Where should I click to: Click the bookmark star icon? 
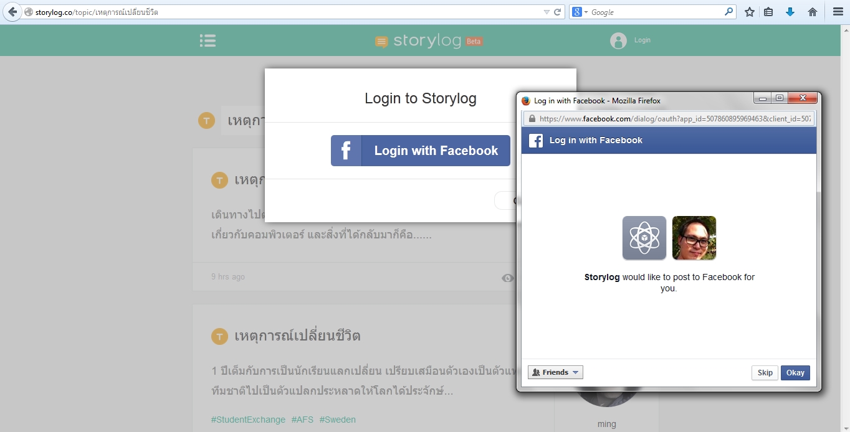[x=750, y=12]
